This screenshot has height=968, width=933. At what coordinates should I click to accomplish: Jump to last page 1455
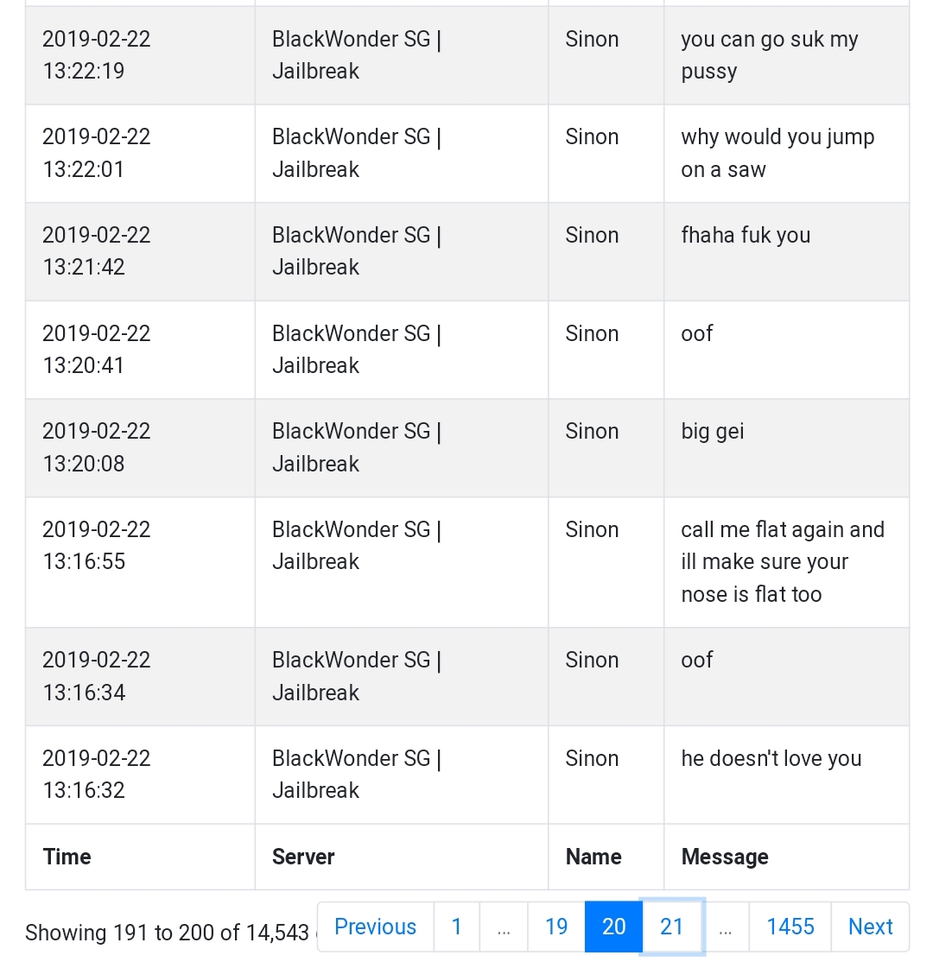coord(790,927)
